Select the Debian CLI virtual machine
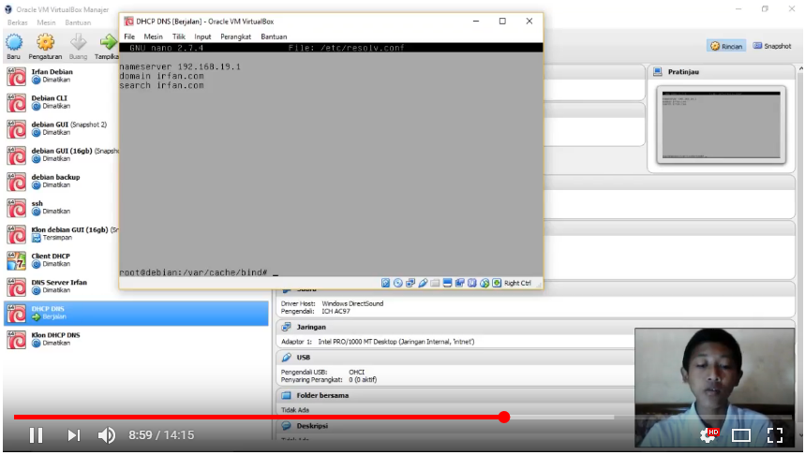This screenshot has width=805, height=455. 61,102
